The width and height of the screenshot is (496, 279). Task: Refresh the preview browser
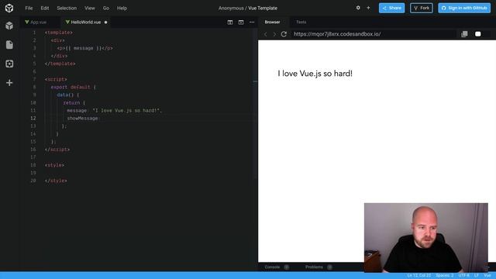pyautogui.click(x=284, y=34)
